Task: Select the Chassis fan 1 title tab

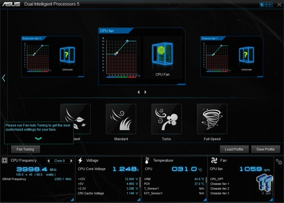Action: coord(213,38)
